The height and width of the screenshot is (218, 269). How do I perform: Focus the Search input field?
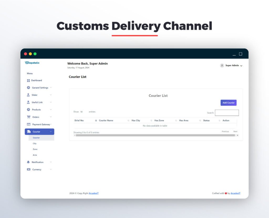point(227,113)
